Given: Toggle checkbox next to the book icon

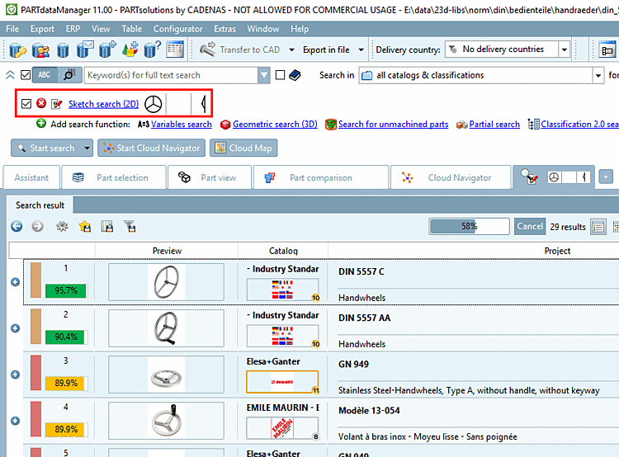Looking at the screenshot, I should [280, 75].
